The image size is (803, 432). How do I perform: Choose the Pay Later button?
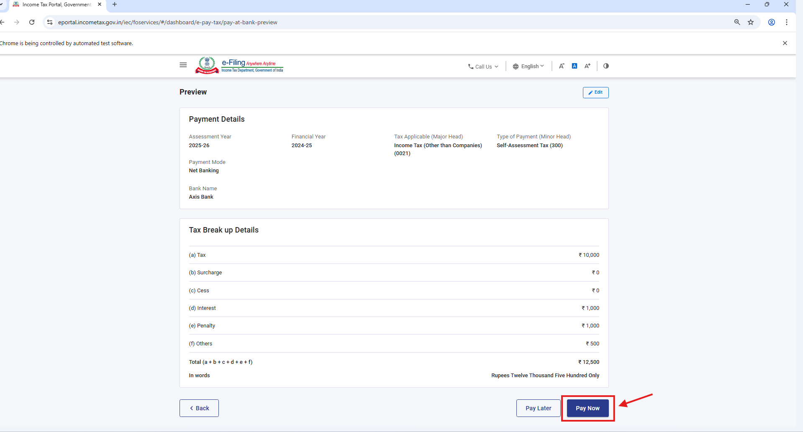[538, 408]
